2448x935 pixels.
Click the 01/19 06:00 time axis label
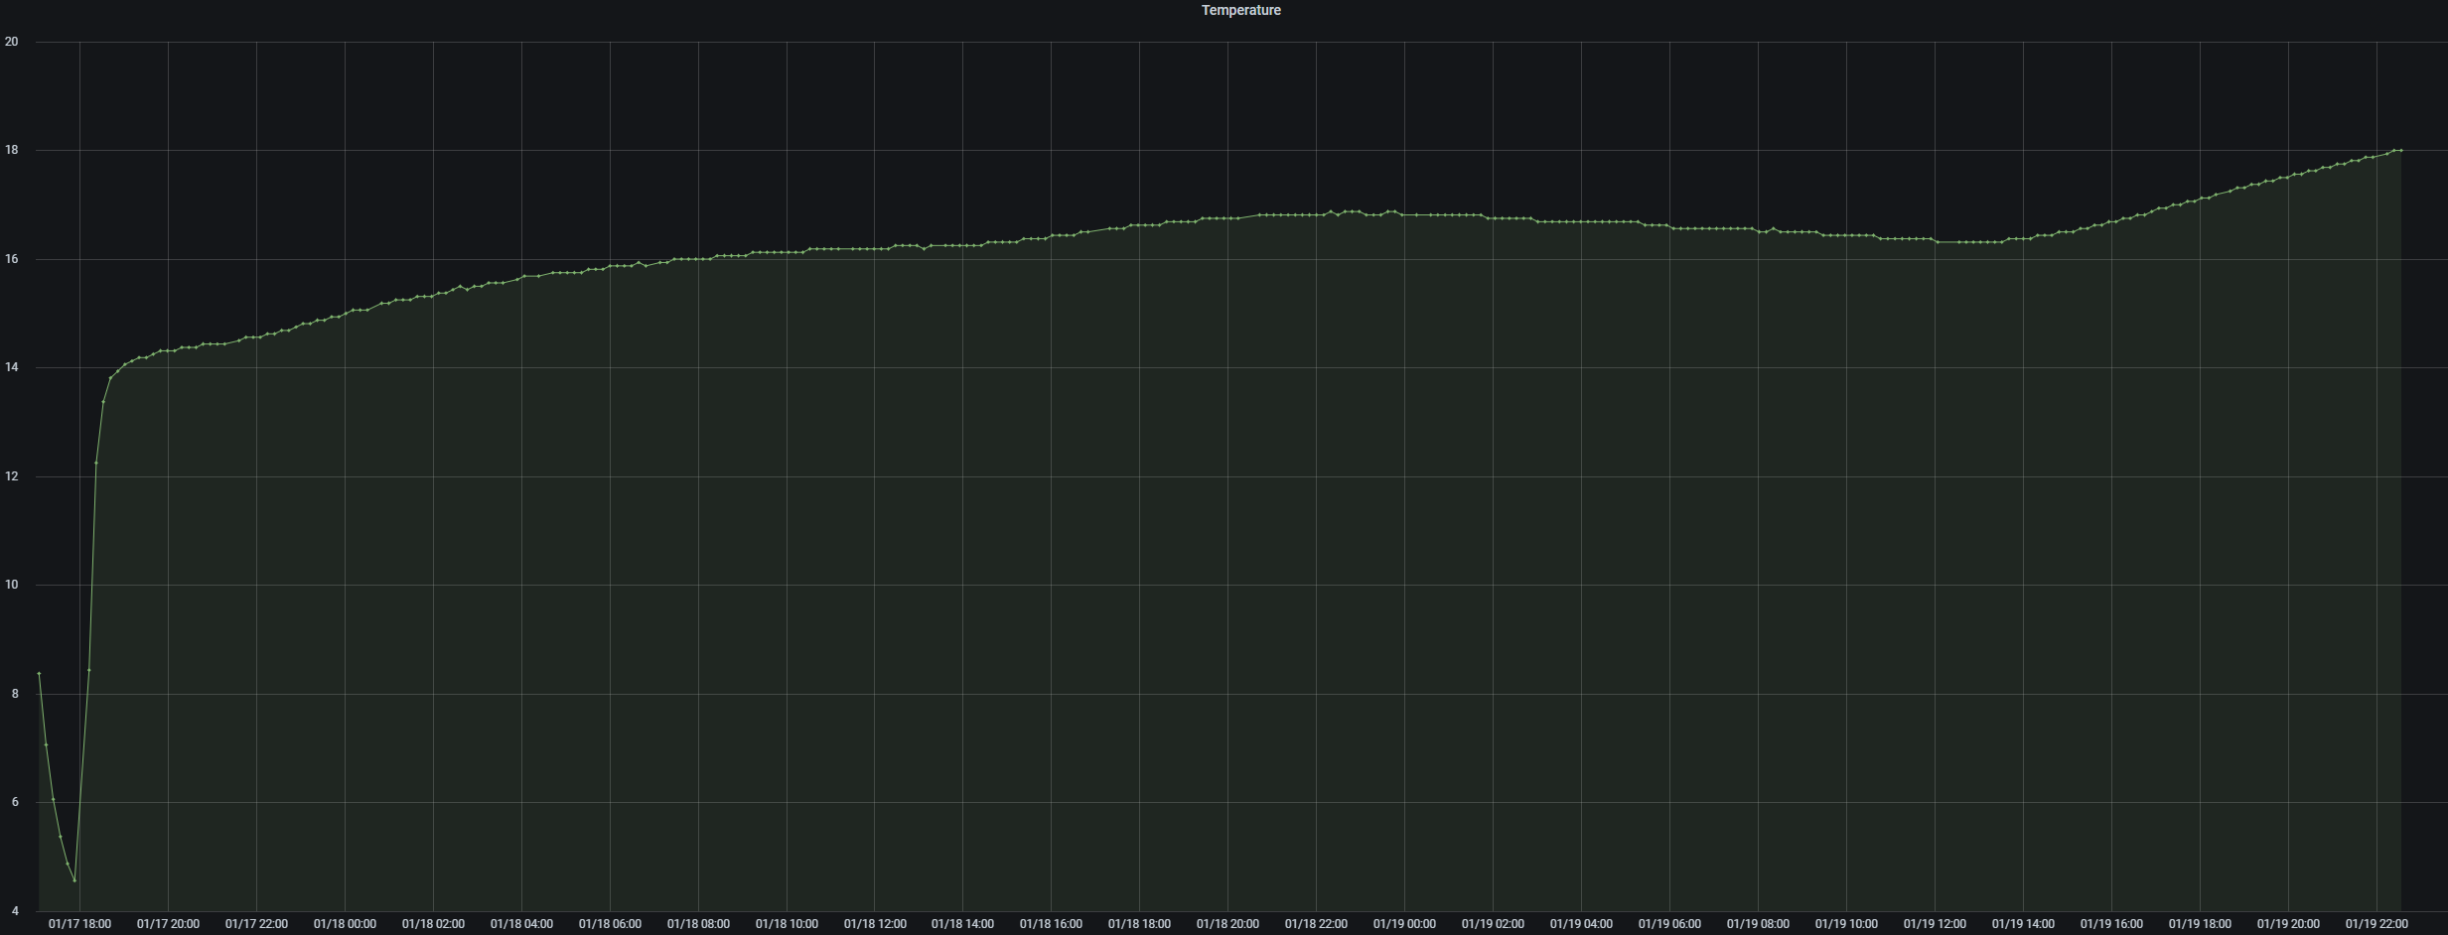1669,924
